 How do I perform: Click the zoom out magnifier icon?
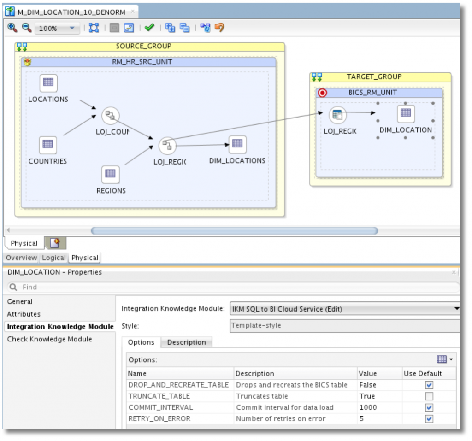point(26,28)
